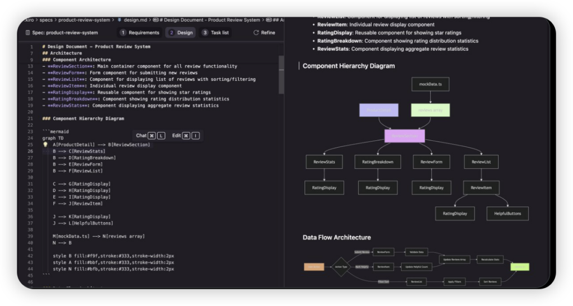Click the Refine circular-arrow icon
This screenshot has height=306, width=573.
coord(256,33)
